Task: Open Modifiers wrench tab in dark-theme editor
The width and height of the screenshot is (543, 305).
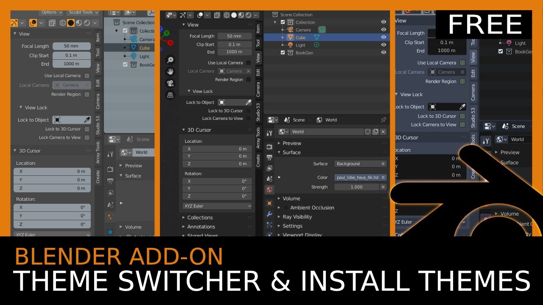Action: 269,214
